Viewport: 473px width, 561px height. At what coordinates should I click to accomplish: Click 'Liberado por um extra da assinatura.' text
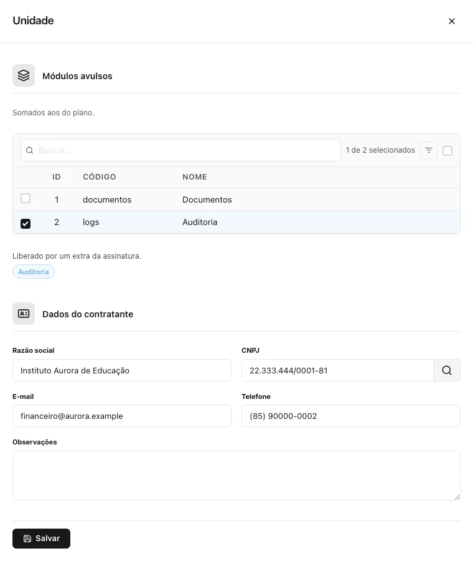pos(77,256)
